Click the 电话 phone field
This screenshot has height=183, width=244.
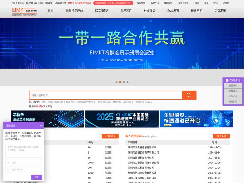click(x=24, y=170)
